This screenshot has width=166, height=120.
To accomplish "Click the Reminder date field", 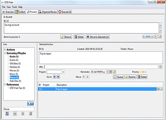I will pyautogui.click(x=98, y=72).
